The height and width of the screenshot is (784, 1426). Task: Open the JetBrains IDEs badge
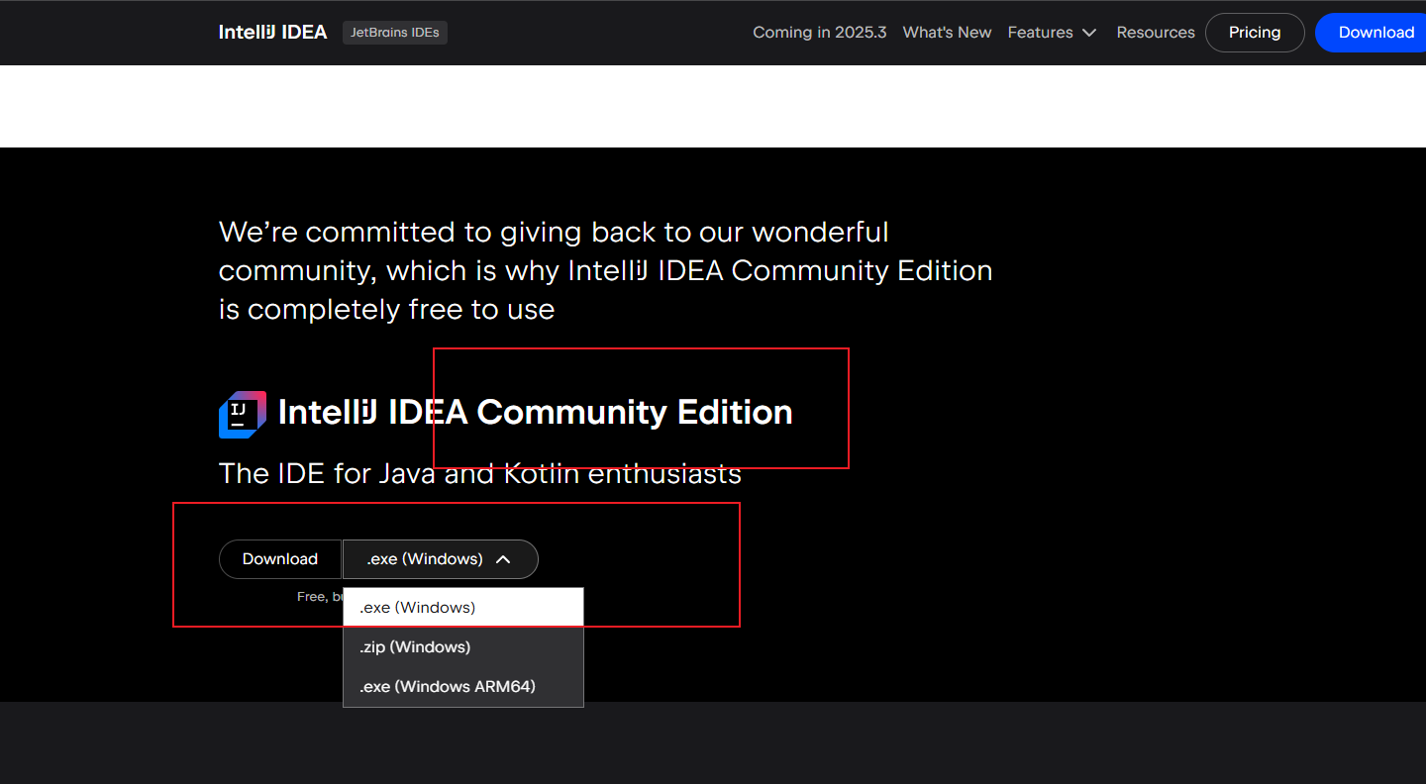(x=395, y=33)
